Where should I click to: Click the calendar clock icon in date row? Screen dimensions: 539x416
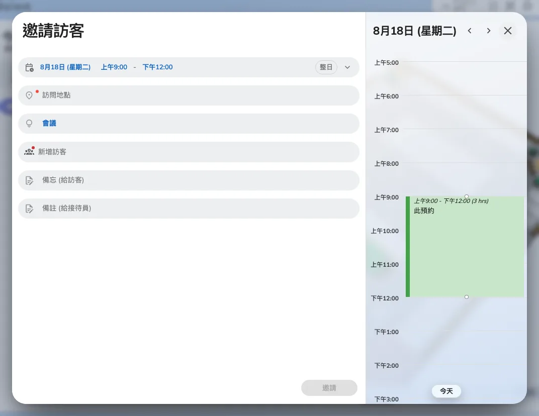(x=30, y=67)
